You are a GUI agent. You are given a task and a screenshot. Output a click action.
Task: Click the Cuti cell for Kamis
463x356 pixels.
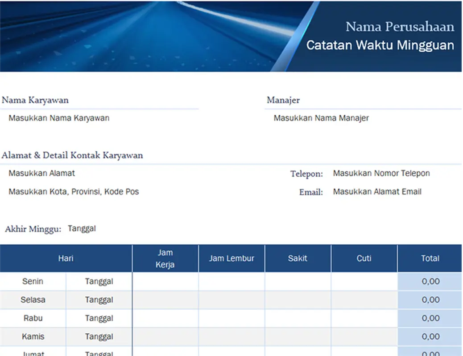coord(364,336)
